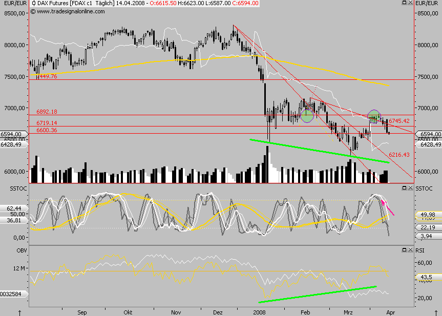Select the 7449.76 horizontal level label
The height and width of the screenshot is (316, 442).
point(47,76)
